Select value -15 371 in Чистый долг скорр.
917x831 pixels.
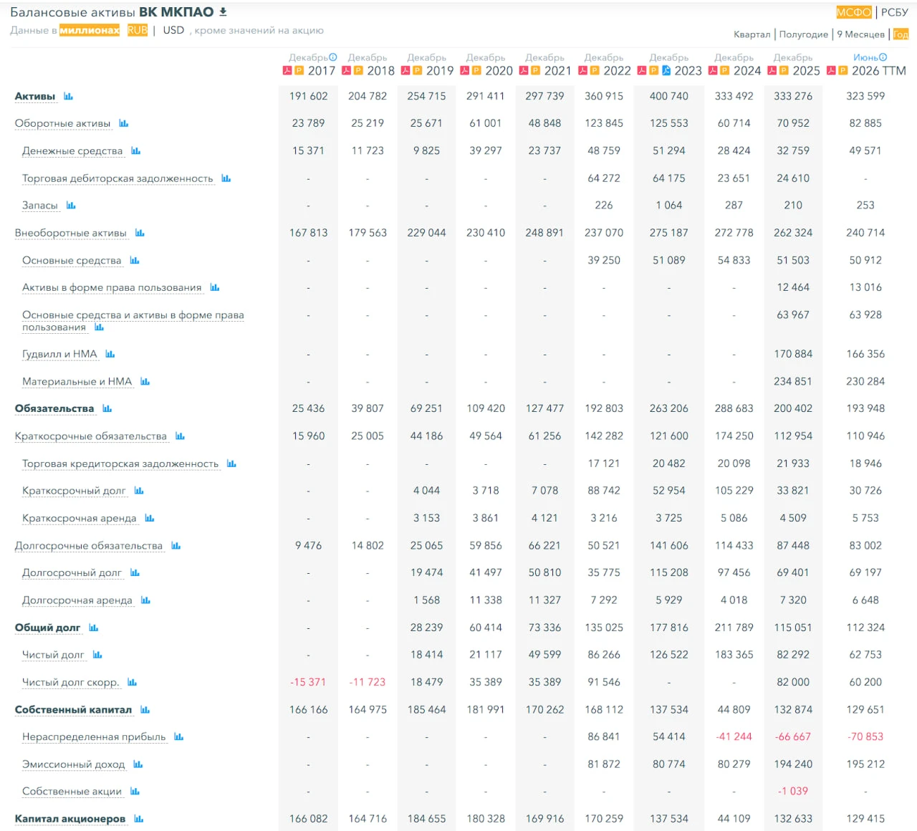click(308, 682)
